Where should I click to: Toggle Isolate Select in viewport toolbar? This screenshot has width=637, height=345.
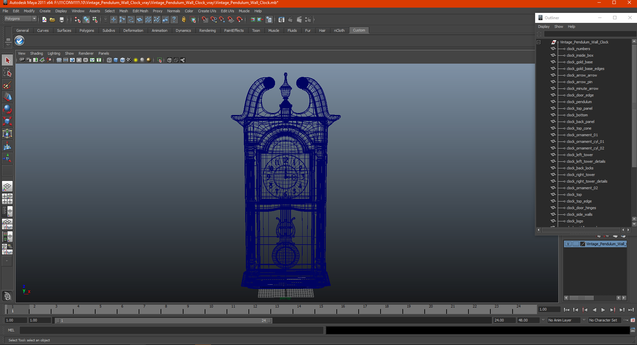[160, 60]
